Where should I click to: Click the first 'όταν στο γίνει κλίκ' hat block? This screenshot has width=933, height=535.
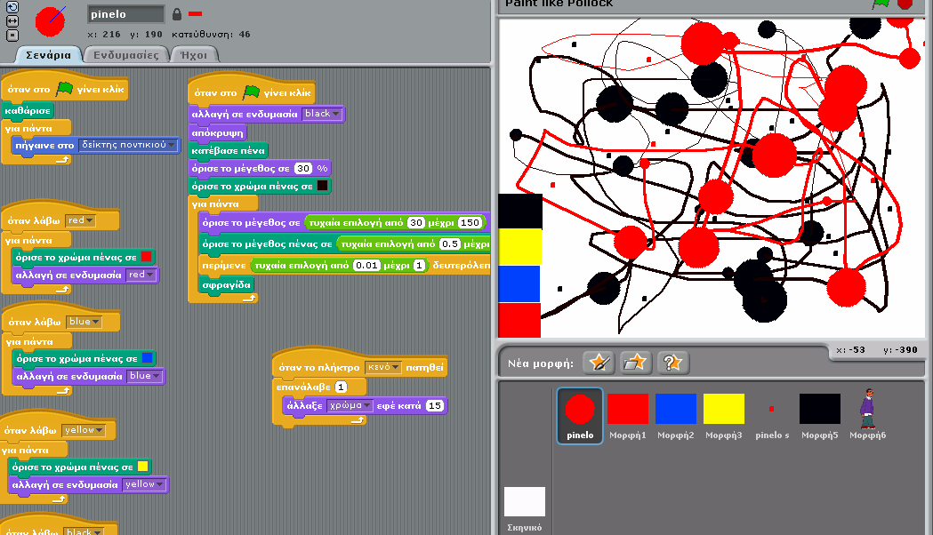click(x=65, y=88)
